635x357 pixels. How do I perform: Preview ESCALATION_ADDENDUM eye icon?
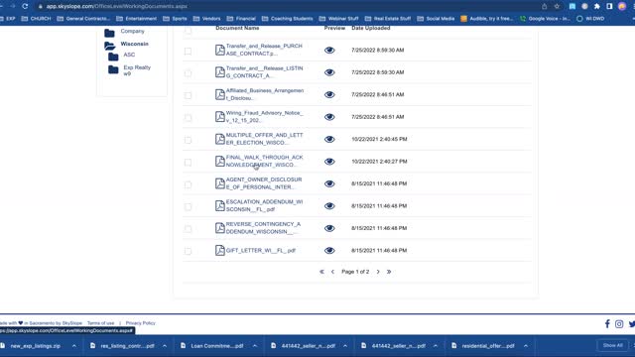[x=329, y=206]
